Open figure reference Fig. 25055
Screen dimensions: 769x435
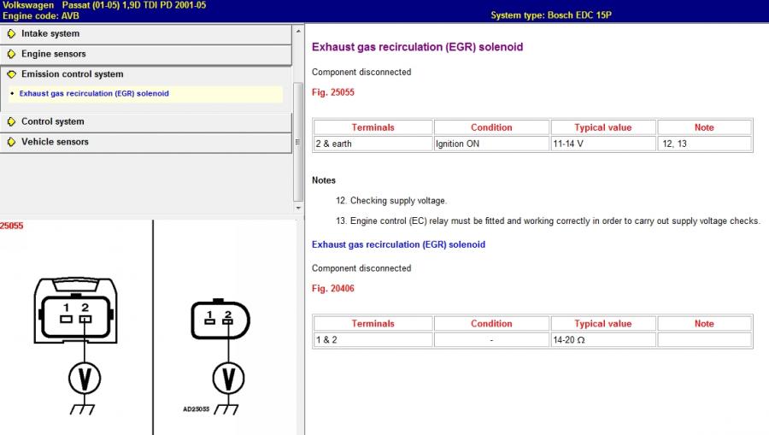tap(332, 92)
